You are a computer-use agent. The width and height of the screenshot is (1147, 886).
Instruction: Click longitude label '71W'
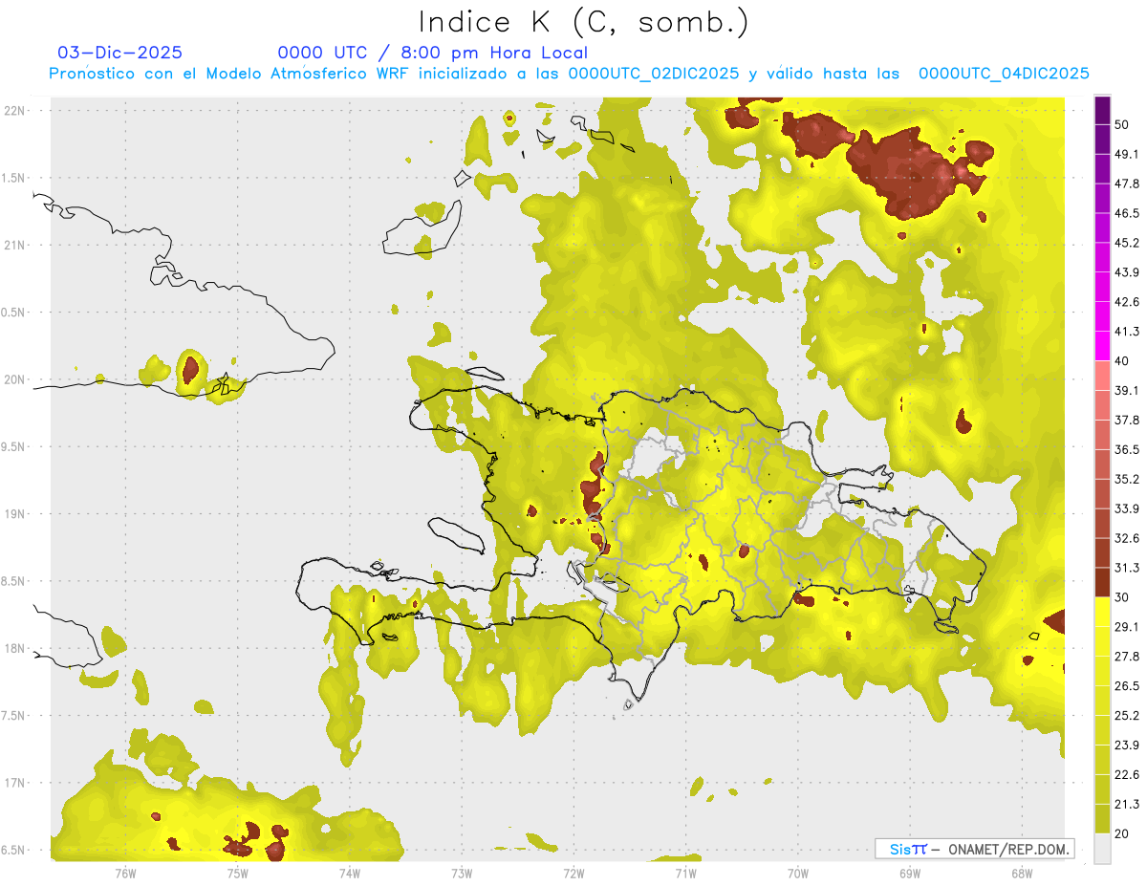pyautogui.click(x=685, y=873)
